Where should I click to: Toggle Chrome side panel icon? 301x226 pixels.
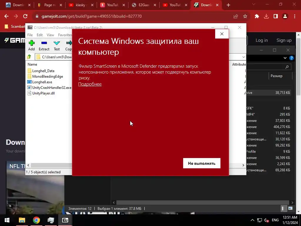tap(276, 16)
